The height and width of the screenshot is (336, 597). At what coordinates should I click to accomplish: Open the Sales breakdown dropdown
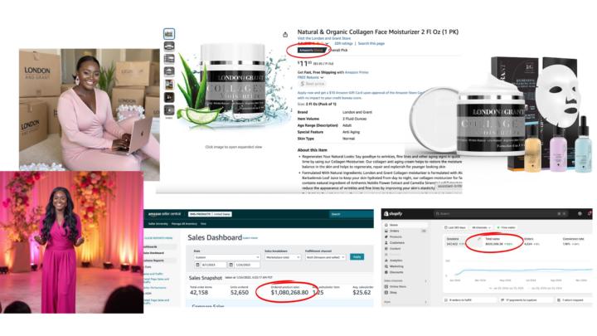pyautogui.click(x=283, y=257)
